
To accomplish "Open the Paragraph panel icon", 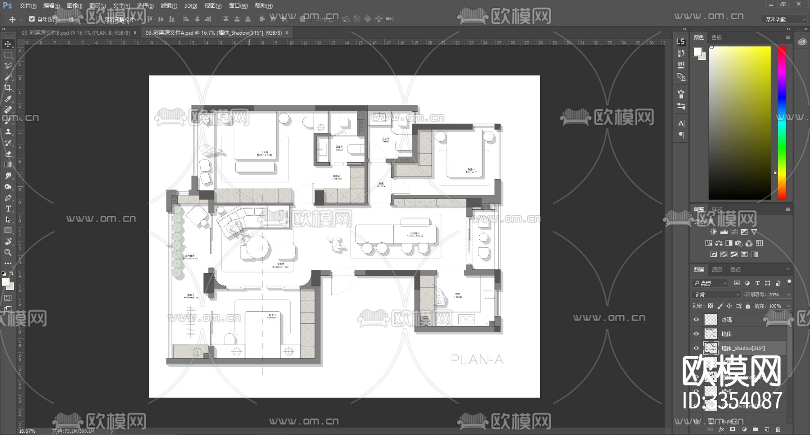I will 681,135.
